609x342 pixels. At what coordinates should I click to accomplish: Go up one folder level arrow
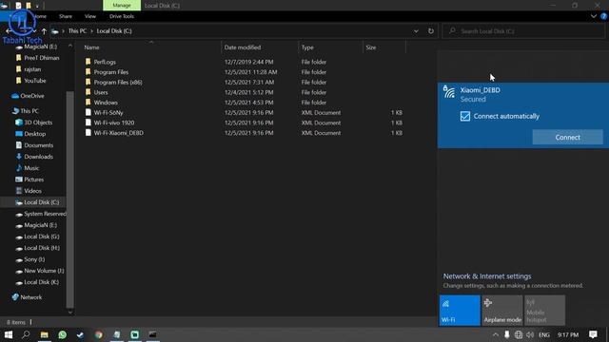44,31
